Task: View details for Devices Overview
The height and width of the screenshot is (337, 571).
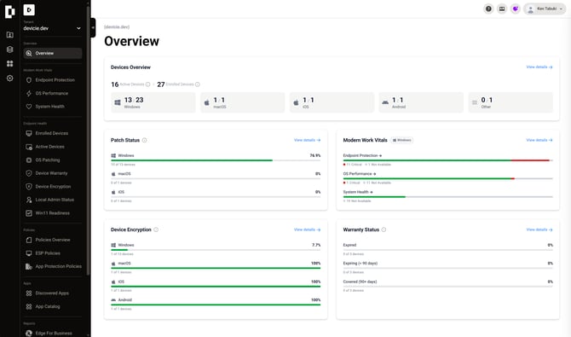Action: (539, 67)
